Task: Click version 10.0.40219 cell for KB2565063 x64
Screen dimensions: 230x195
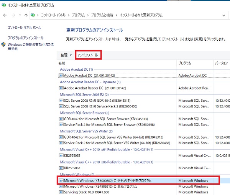Action: (x=222, y=155)
